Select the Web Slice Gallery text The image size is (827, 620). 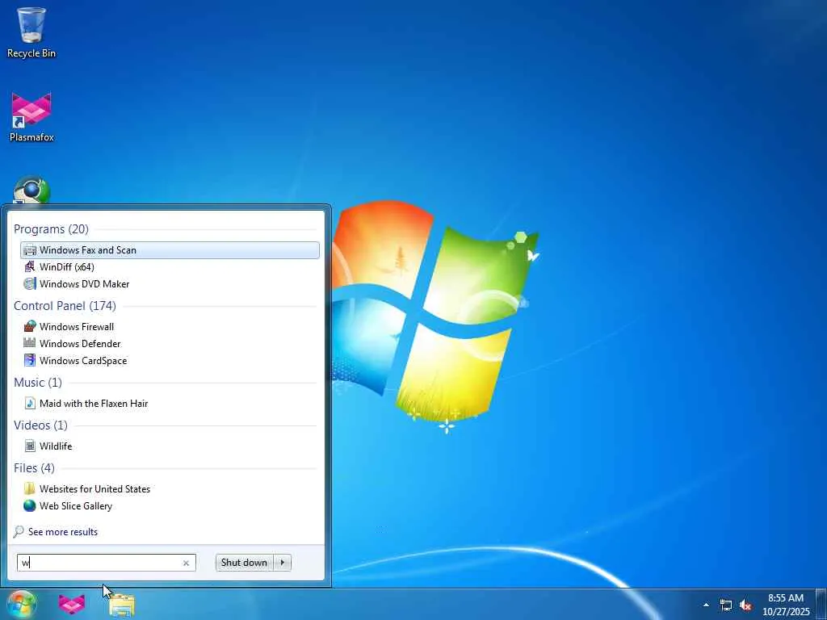[x=76, y=505]
